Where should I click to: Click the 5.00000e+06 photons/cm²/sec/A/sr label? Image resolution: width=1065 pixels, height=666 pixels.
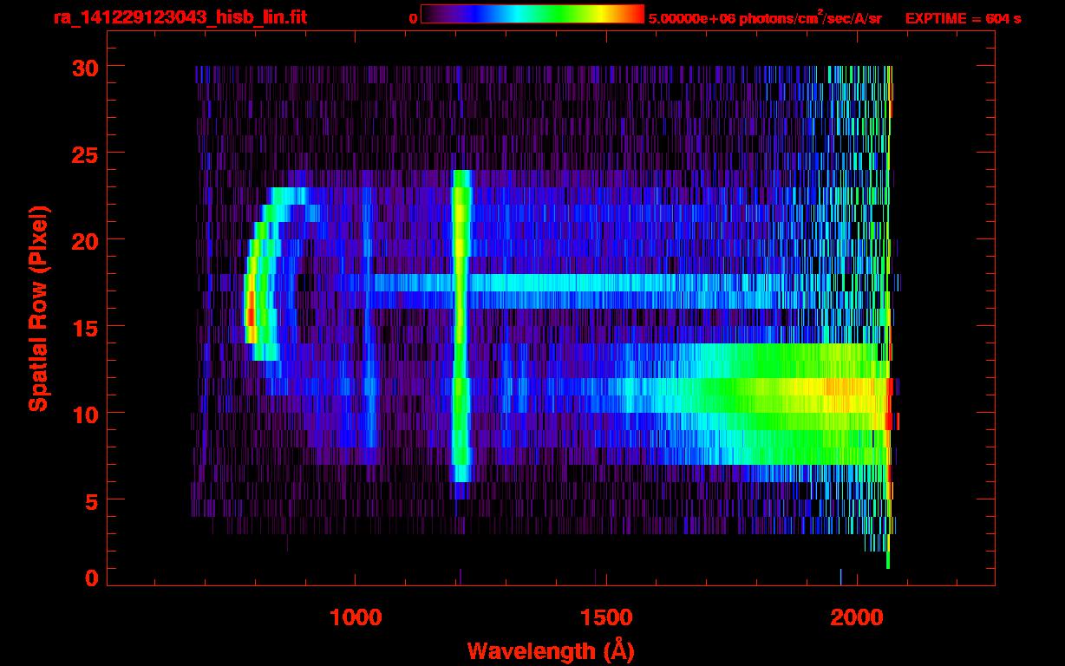[765, 18]
